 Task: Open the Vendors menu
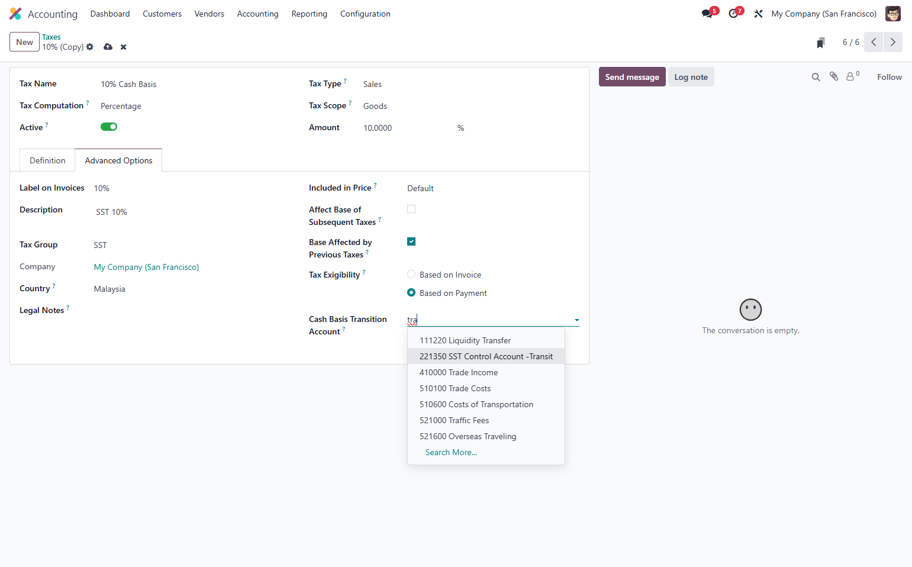tap(210, 14)
